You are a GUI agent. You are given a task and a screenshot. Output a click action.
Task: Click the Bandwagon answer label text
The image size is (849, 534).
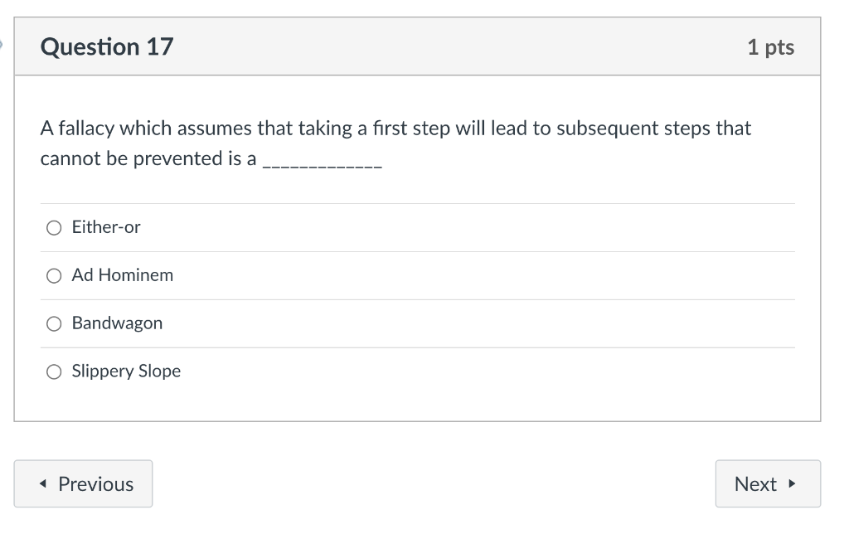[x=117, y=323]
